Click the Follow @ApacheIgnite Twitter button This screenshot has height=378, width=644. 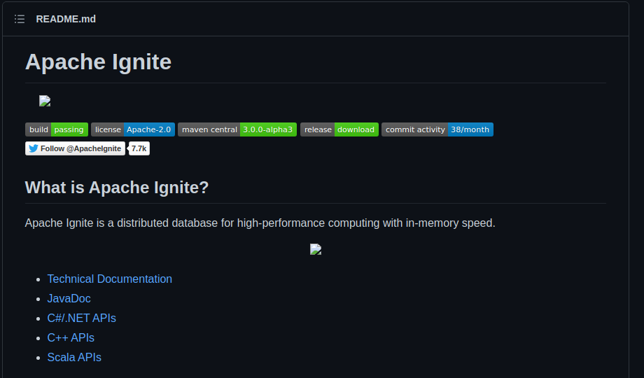pos(75,148)
